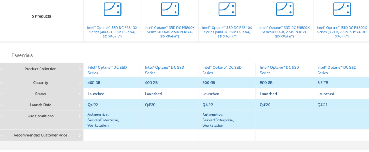Open Product Collection link in P5810X 400GB column
369x152 pixels.
coord(107,70)
